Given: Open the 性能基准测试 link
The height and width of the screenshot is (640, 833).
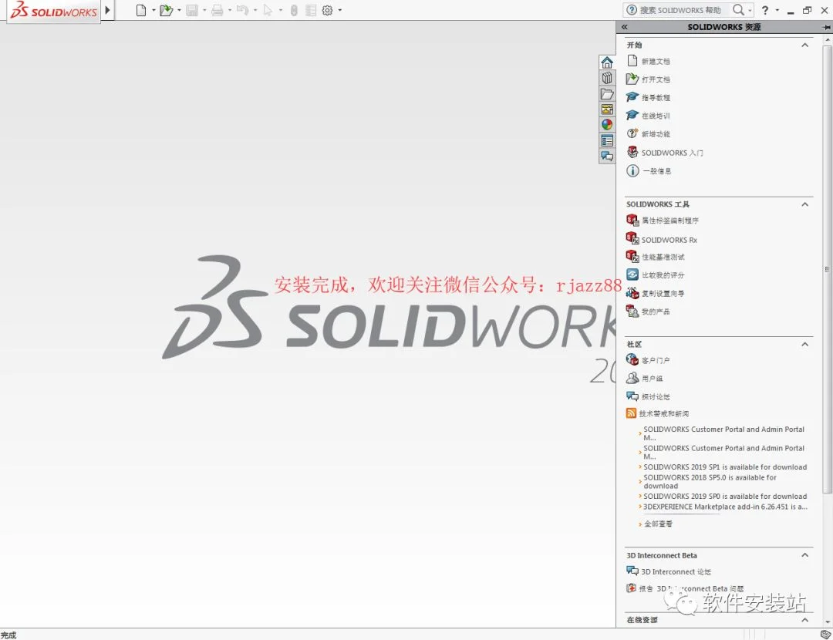Looking at the screenshot, I should click(663, 257).
